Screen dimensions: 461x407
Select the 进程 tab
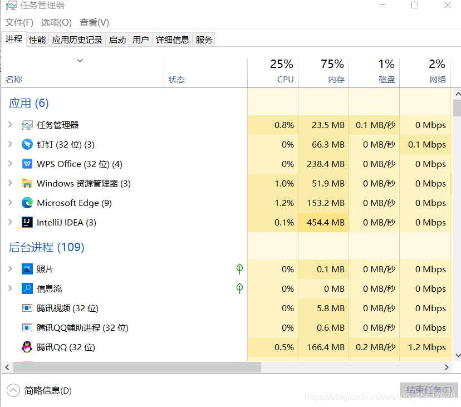tap(14, 39)
